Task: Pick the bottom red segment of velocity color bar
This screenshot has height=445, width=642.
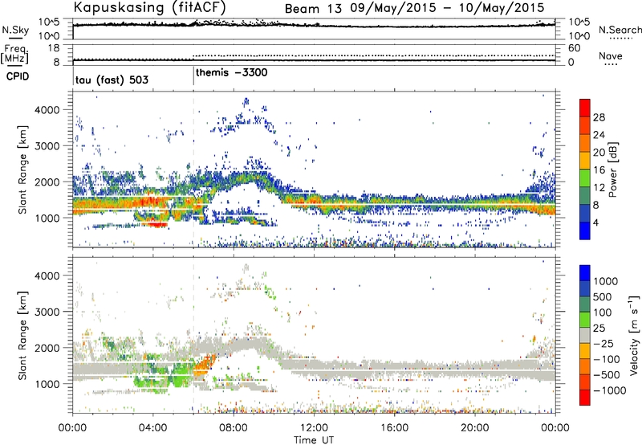Action: coord(585,398)
